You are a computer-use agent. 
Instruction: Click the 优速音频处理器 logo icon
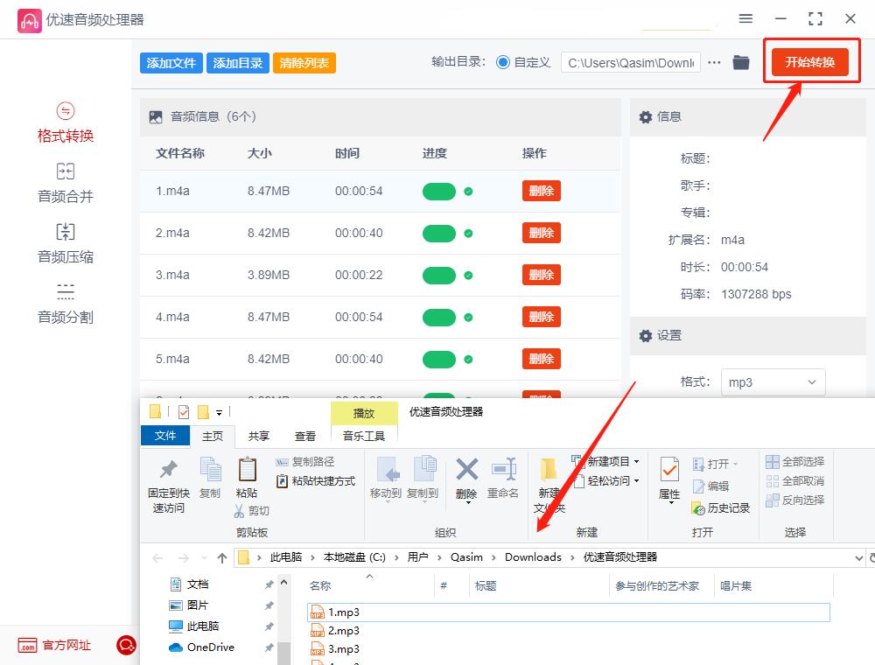tap(29, 18)
